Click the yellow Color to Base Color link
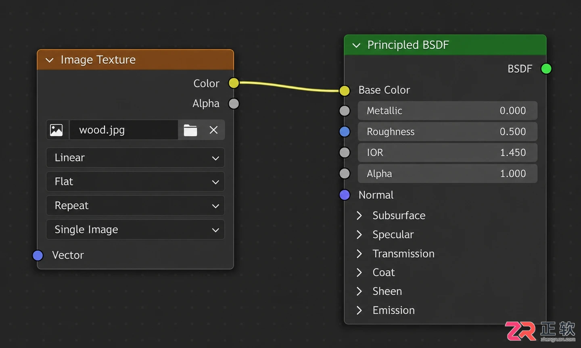Viewport: 581px width, 348px height. pyautogui.click(x=289, y=87)
